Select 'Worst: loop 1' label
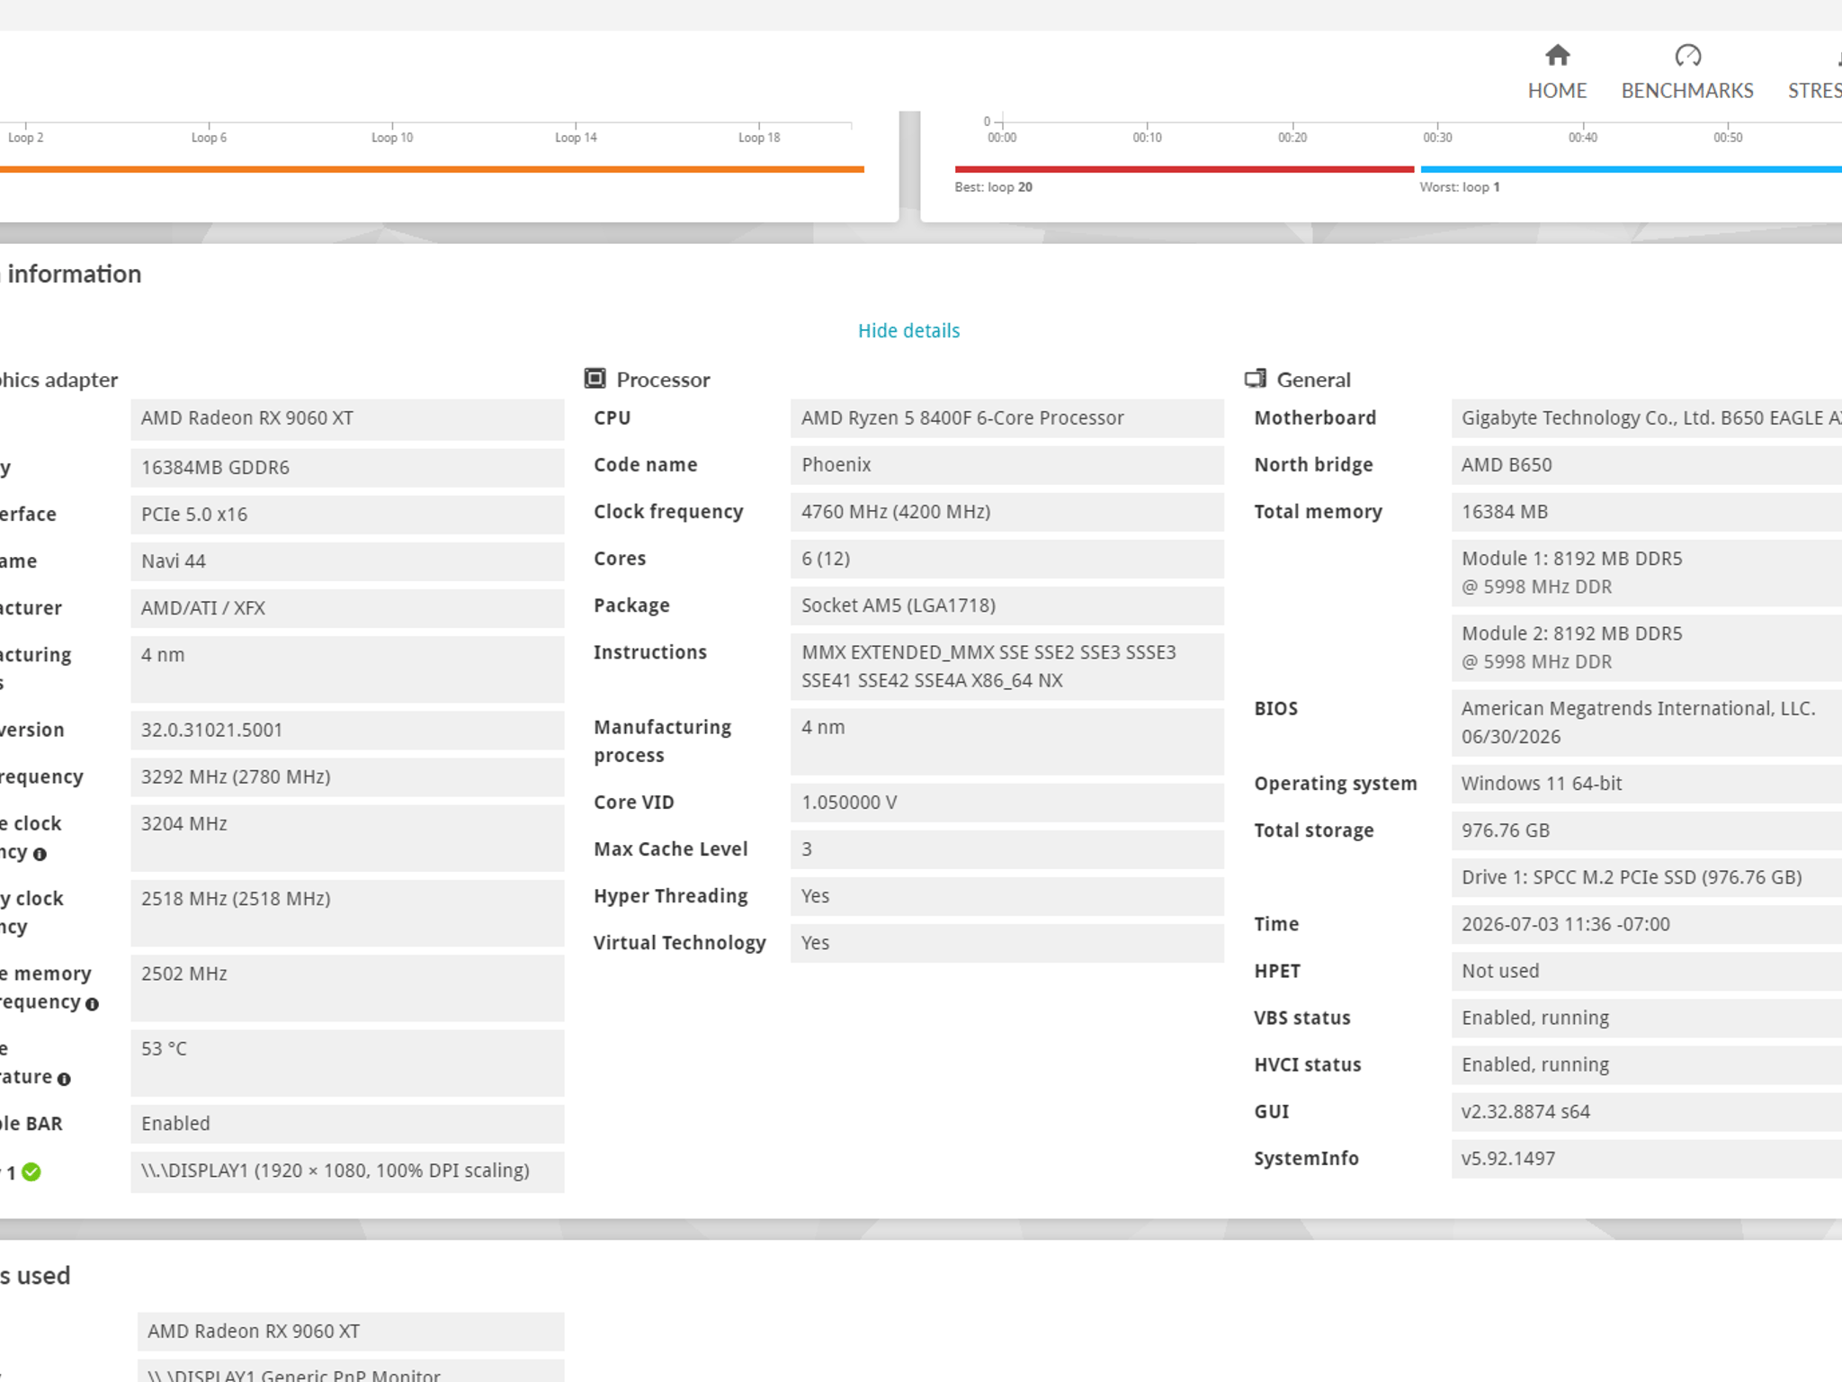Viewport: 1842px width, 1382px height. pyautogui.click(x=1460, y=187)
